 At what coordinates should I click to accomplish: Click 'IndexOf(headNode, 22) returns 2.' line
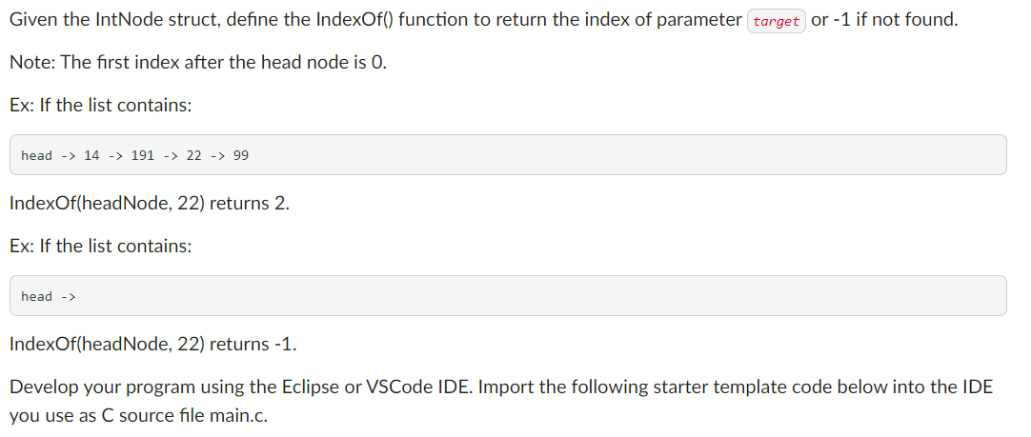[150, 203]
